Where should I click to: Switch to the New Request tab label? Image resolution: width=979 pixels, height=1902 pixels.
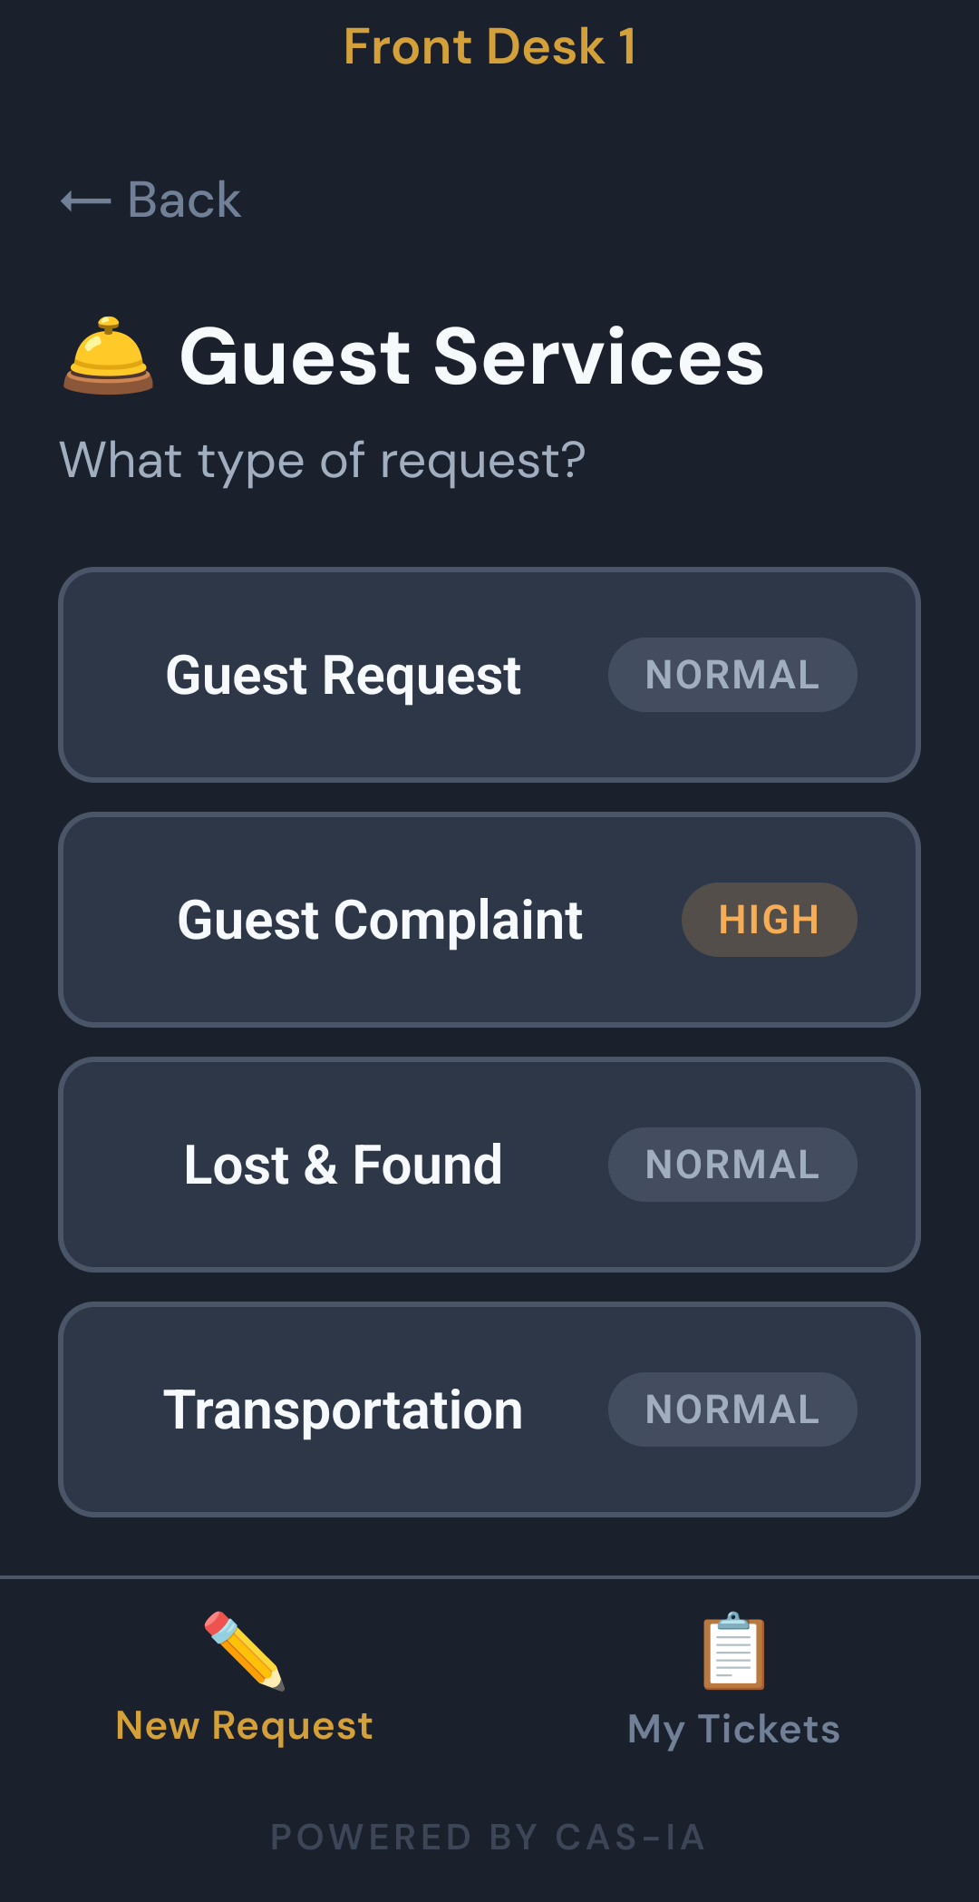[244, 1725]
